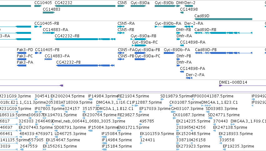Click the CG42232-RB transcript label
Image resolution: width=266 pixels, height=151 pixels.
(67, 36)
